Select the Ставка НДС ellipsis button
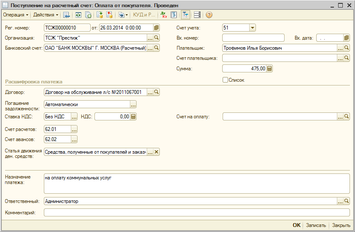Viewport: 355px width, 232px height. (x=74, y=117)
